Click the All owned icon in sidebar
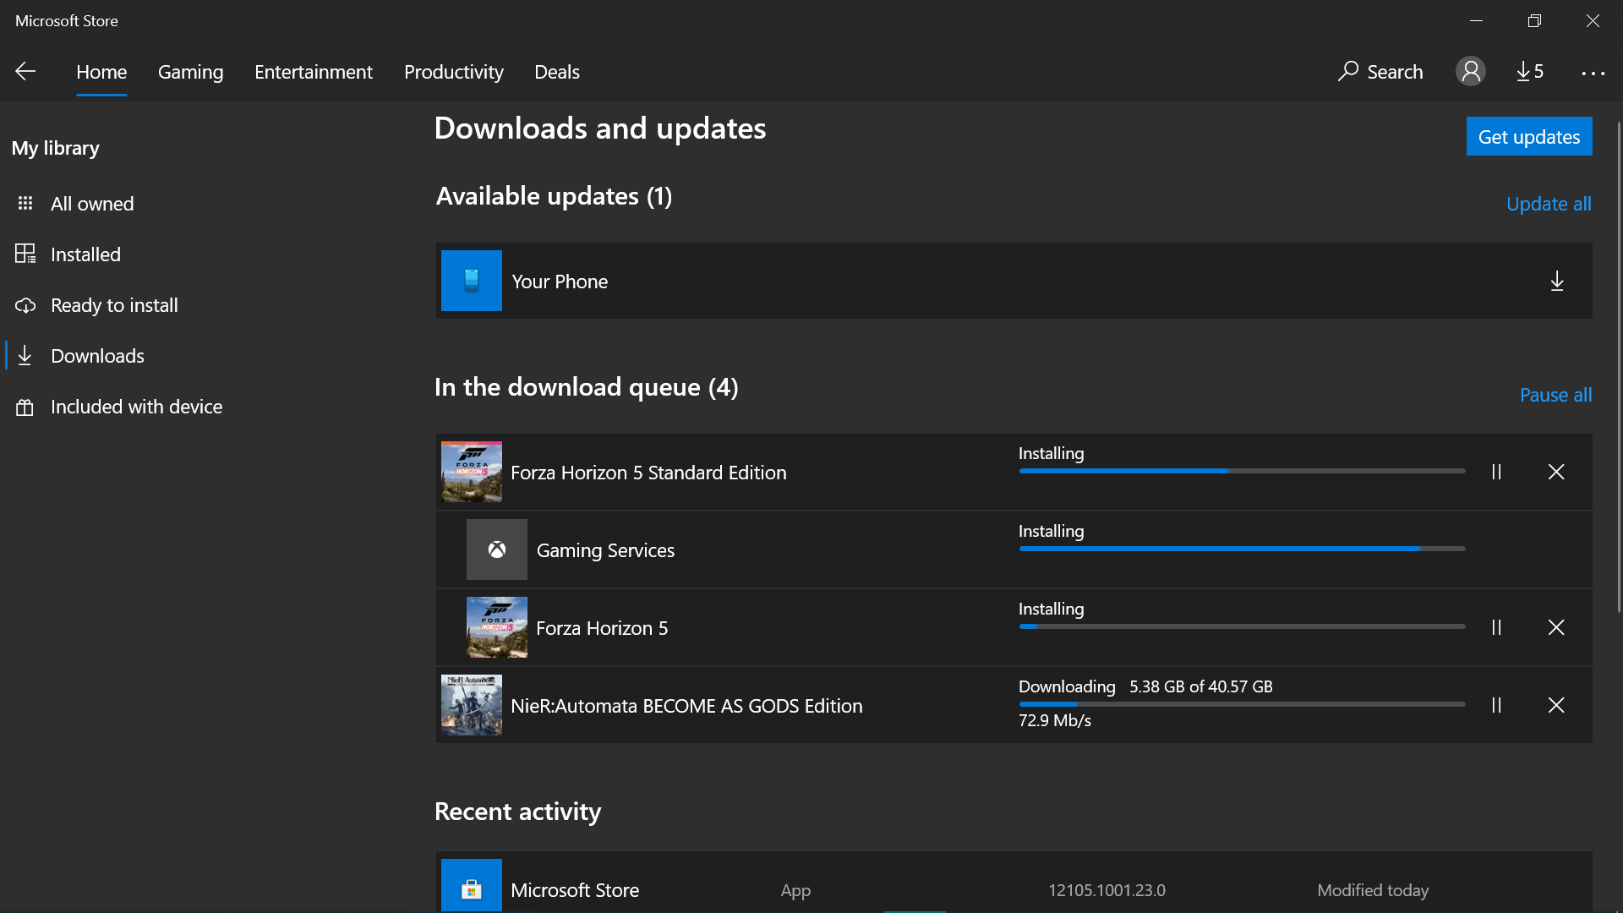The image size is (1623, 913). pos(25,203)
